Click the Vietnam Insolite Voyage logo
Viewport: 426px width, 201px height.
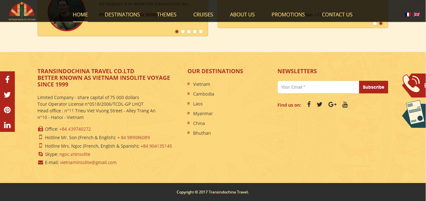click(x=22, y=11)
